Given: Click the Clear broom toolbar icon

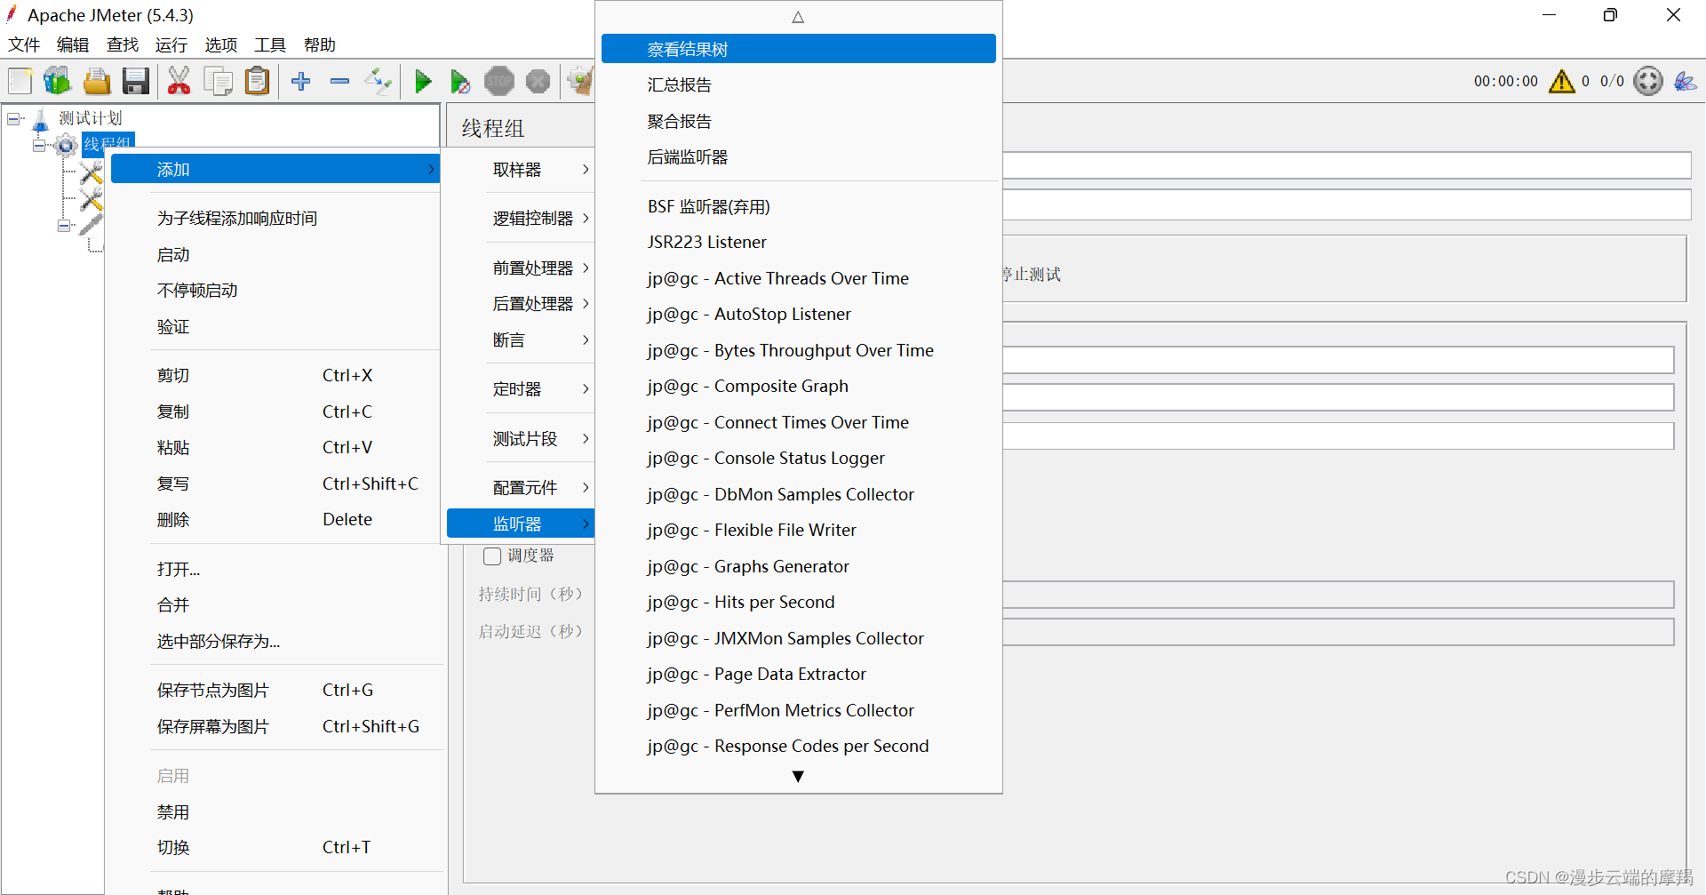Looking at the screenshot, I should point(581,81).
